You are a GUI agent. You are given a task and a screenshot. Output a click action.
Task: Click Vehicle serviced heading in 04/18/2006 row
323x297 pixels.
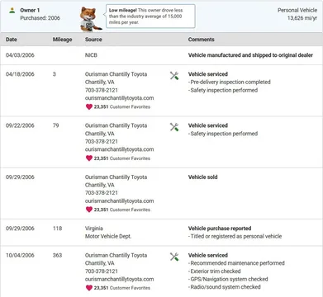click(208, 74)
